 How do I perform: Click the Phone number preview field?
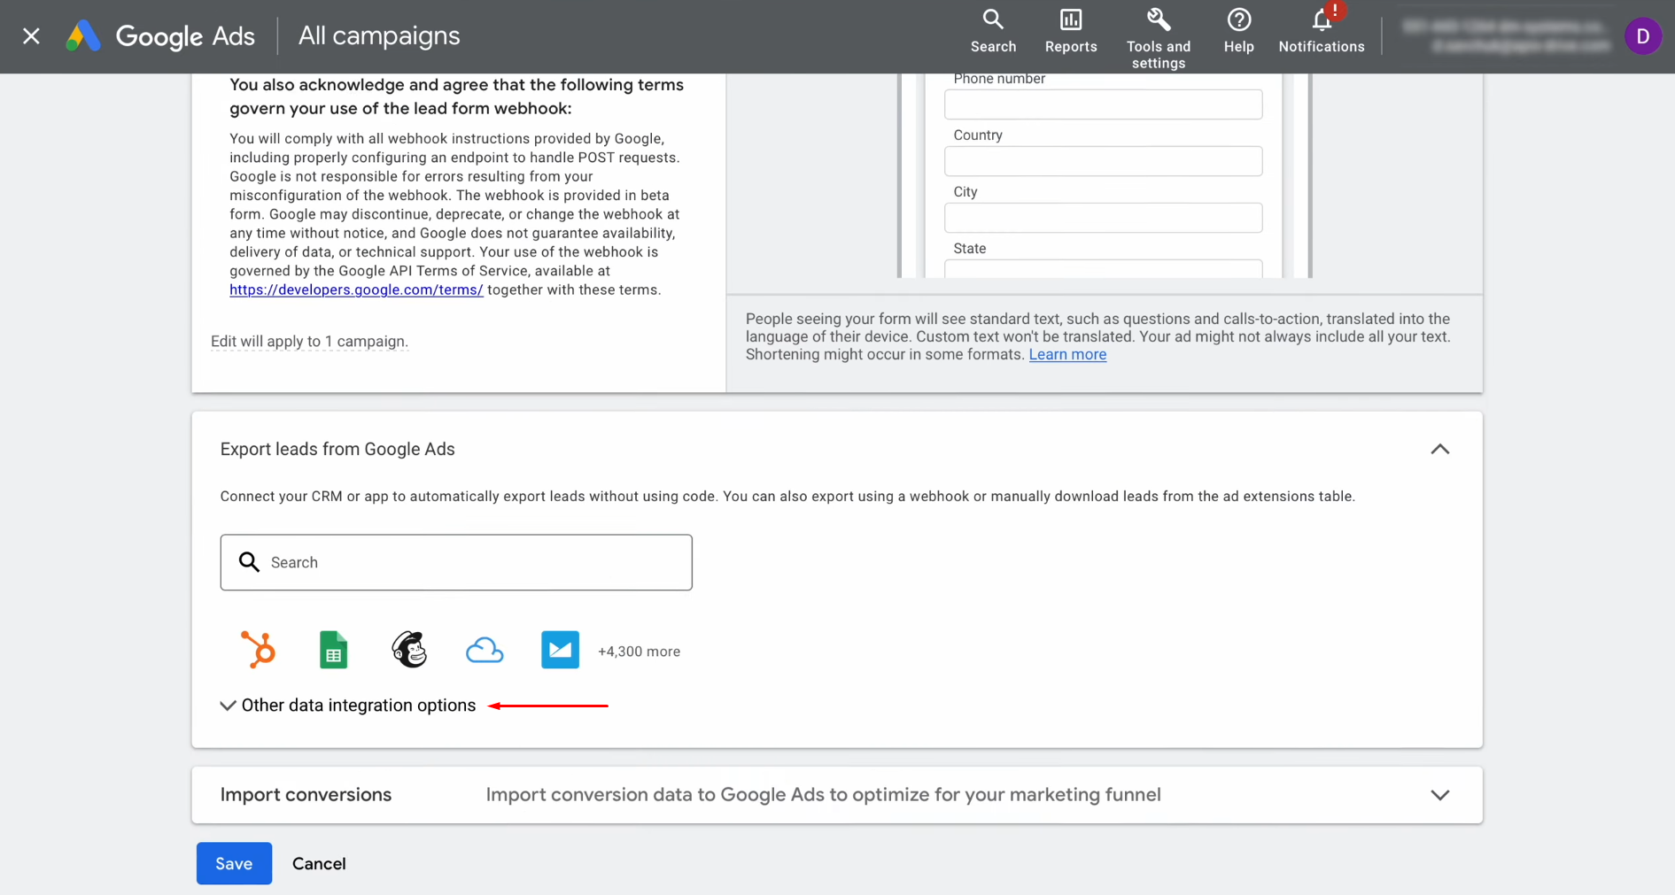(1103, 104)
